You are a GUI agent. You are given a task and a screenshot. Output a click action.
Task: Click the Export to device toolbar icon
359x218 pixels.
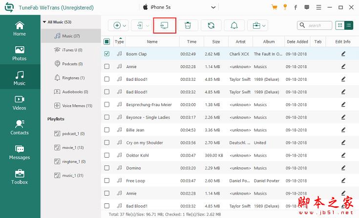tap(140, 25)
